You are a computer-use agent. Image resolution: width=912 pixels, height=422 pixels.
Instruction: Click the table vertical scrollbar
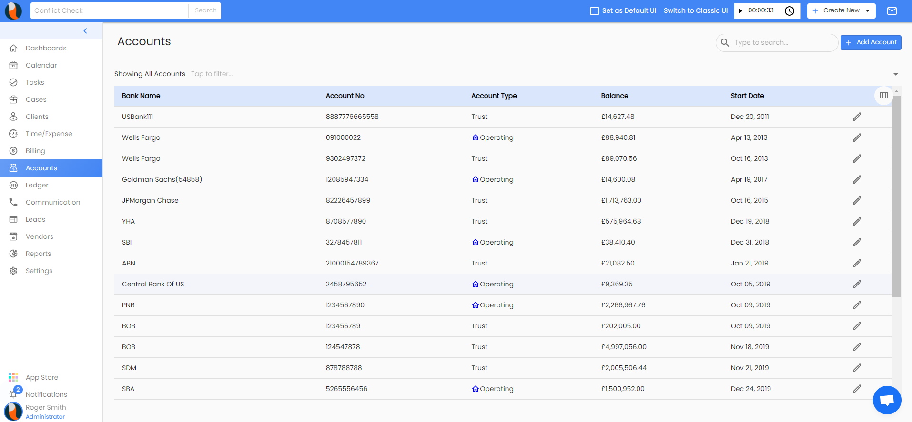tap(896, 195)
